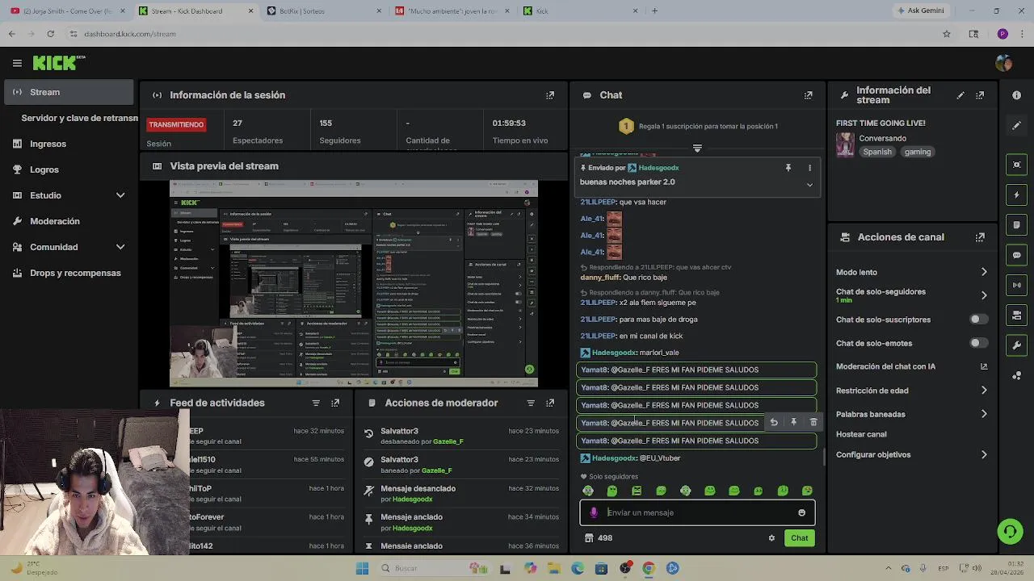Open Modo lento options chevron

984,272
